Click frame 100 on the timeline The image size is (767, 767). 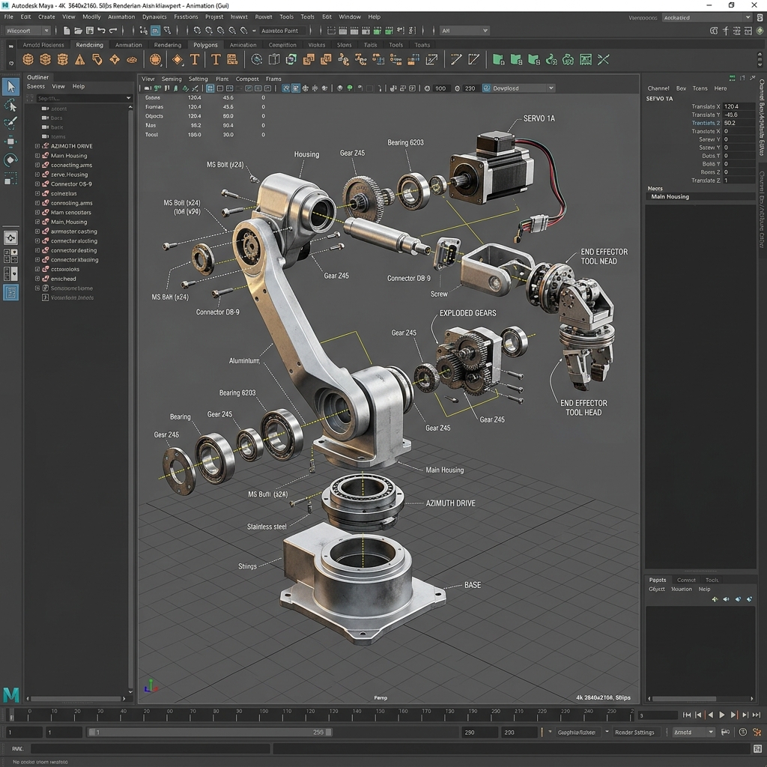pos(264,715)
